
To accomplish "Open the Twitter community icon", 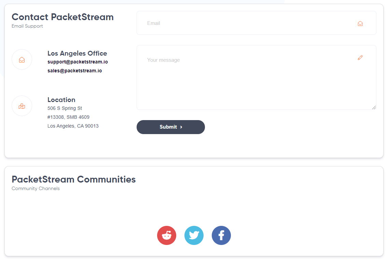I will click(x=194, y=235).
